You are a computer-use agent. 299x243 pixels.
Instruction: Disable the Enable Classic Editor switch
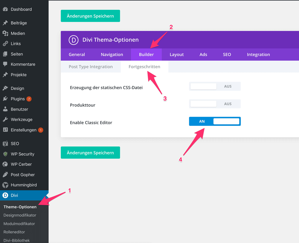[x=215, y=121]
